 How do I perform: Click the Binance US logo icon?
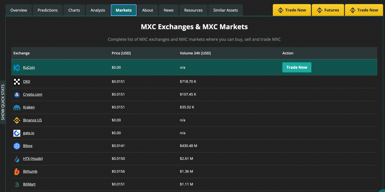[17, 120]
